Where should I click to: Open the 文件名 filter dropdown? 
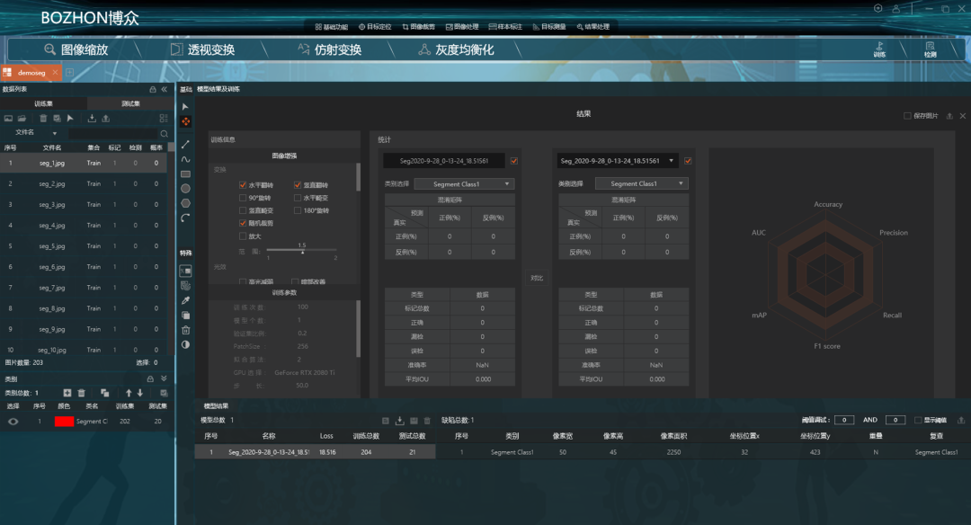[x=55, y=133]
